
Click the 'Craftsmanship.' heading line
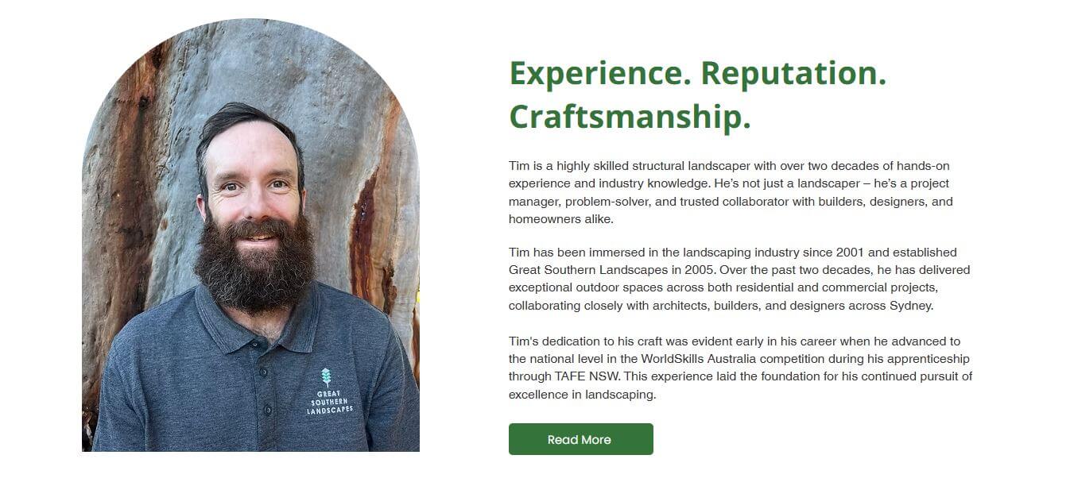click(630, 117)
